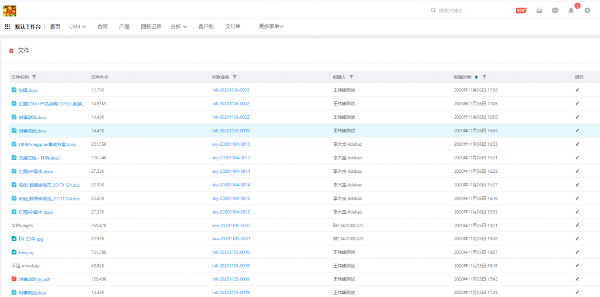Switch to the 客户池 menu item

(206, 26)
